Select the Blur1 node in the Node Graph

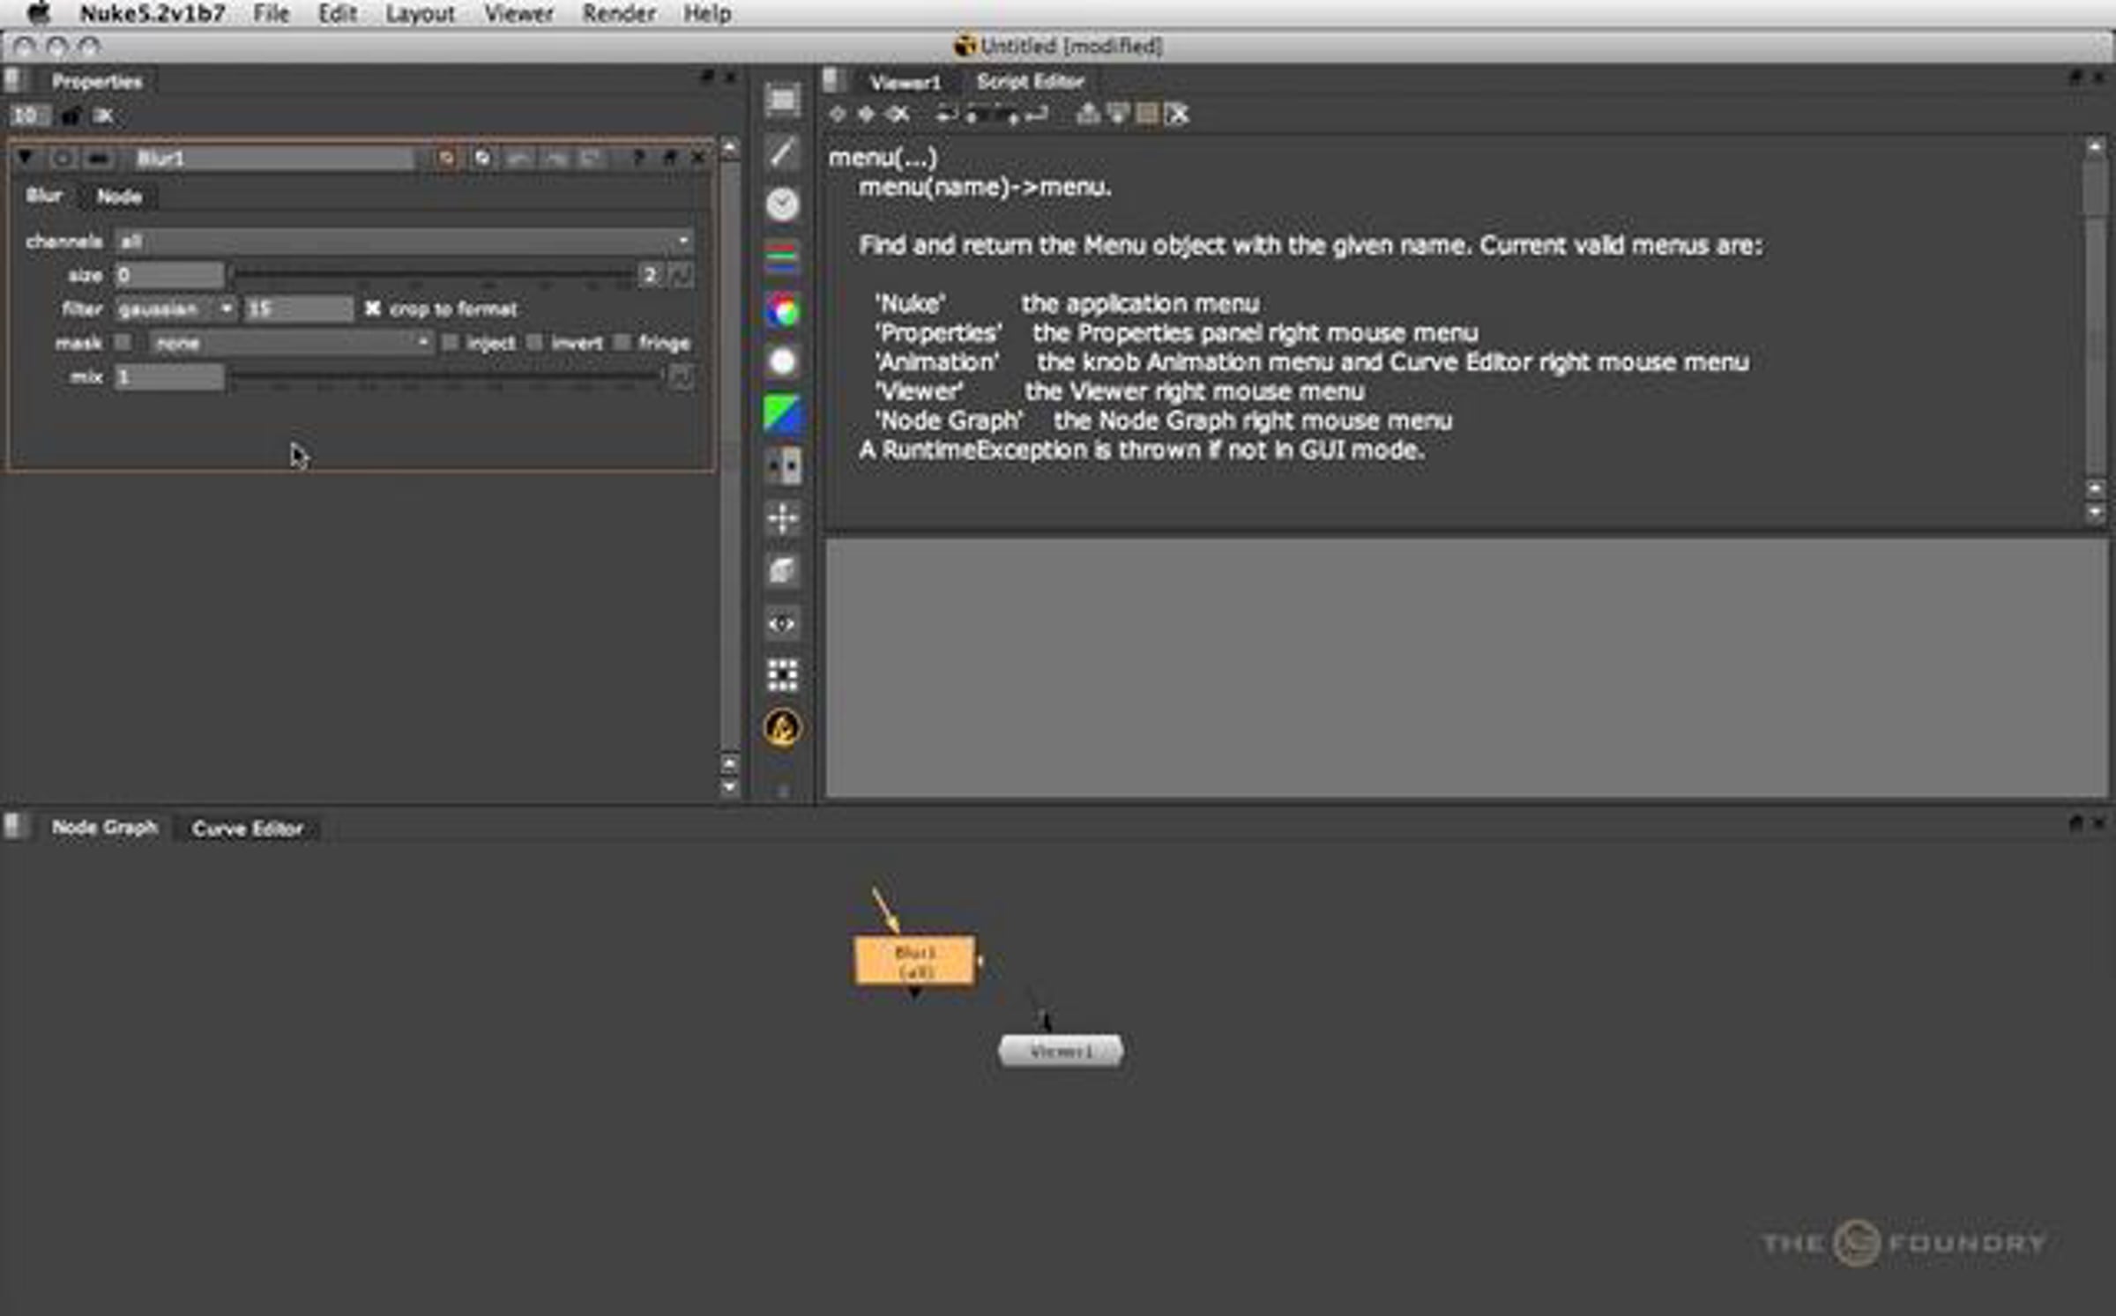coord(915,961)
